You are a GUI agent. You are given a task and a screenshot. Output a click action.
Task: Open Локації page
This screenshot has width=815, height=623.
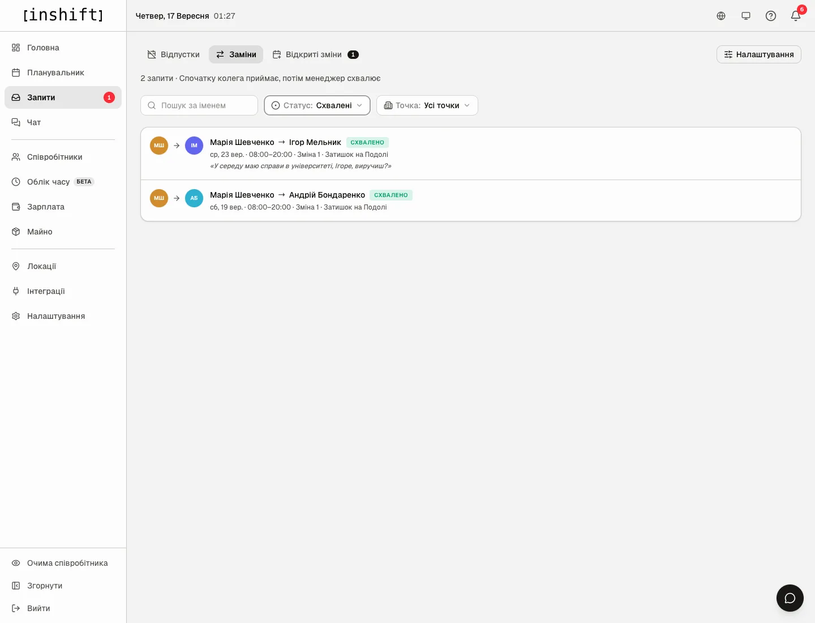tap(63, 266)
